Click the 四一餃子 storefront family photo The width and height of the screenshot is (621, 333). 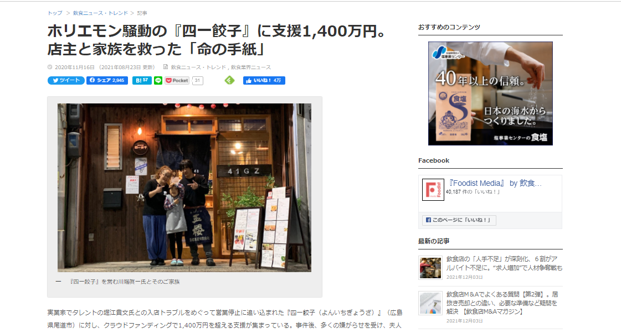point(184,188)
